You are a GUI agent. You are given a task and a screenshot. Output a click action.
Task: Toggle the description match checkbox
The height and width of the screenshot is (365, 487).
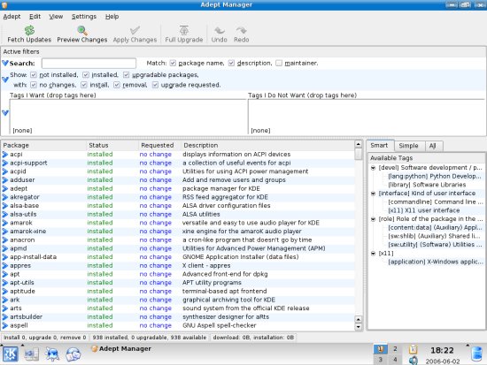[x=231, y=64]
